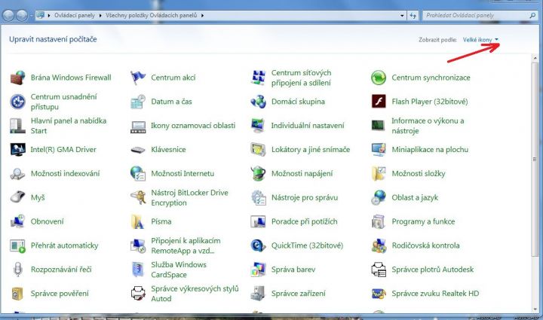Open the Individuální nastavení icon
Viewport: 543px width, 320px height.
259,126
